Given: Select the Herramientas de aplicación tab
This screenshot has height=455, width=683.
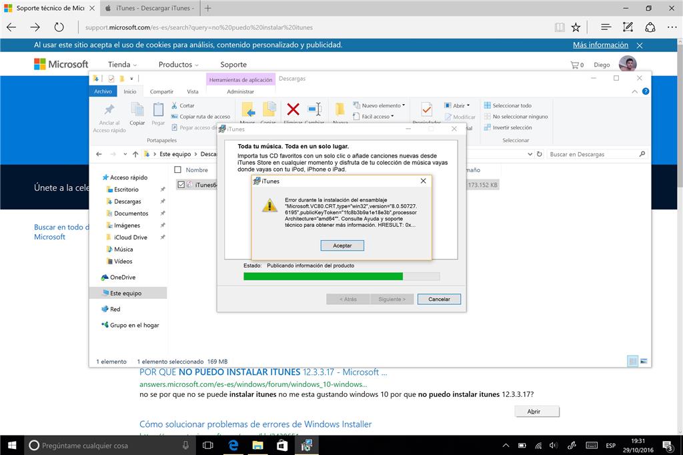Looking at the screenshot, I should 240,80.
